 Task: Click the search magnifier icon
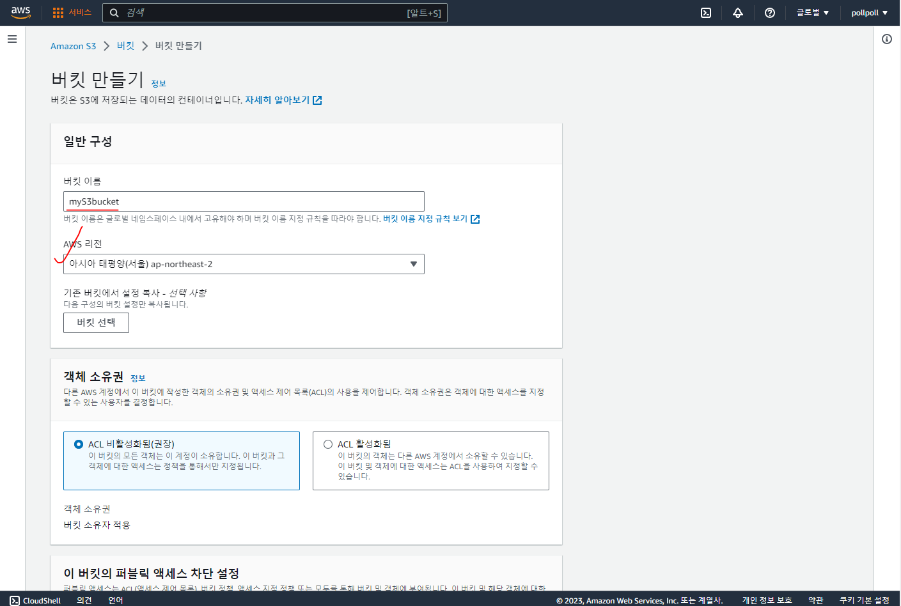pyautogui.click(x=114, y=13)
